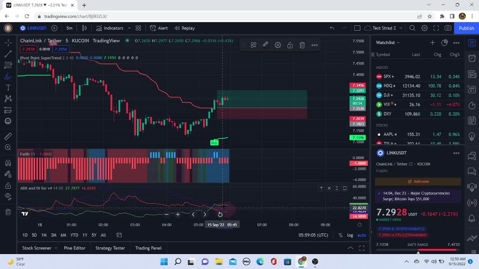The width and height of the screenshot is (479, 269).
Task: Toggle lock all drawing tools
Action: pyautogui.click(x=8, y=186)
